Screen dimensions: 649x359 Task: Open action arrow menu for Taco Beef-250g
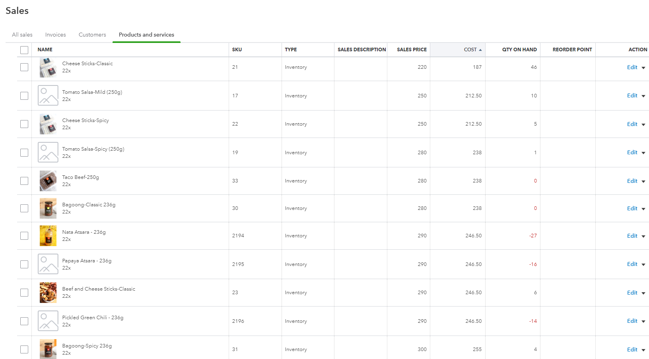click(x=643, y=181)
